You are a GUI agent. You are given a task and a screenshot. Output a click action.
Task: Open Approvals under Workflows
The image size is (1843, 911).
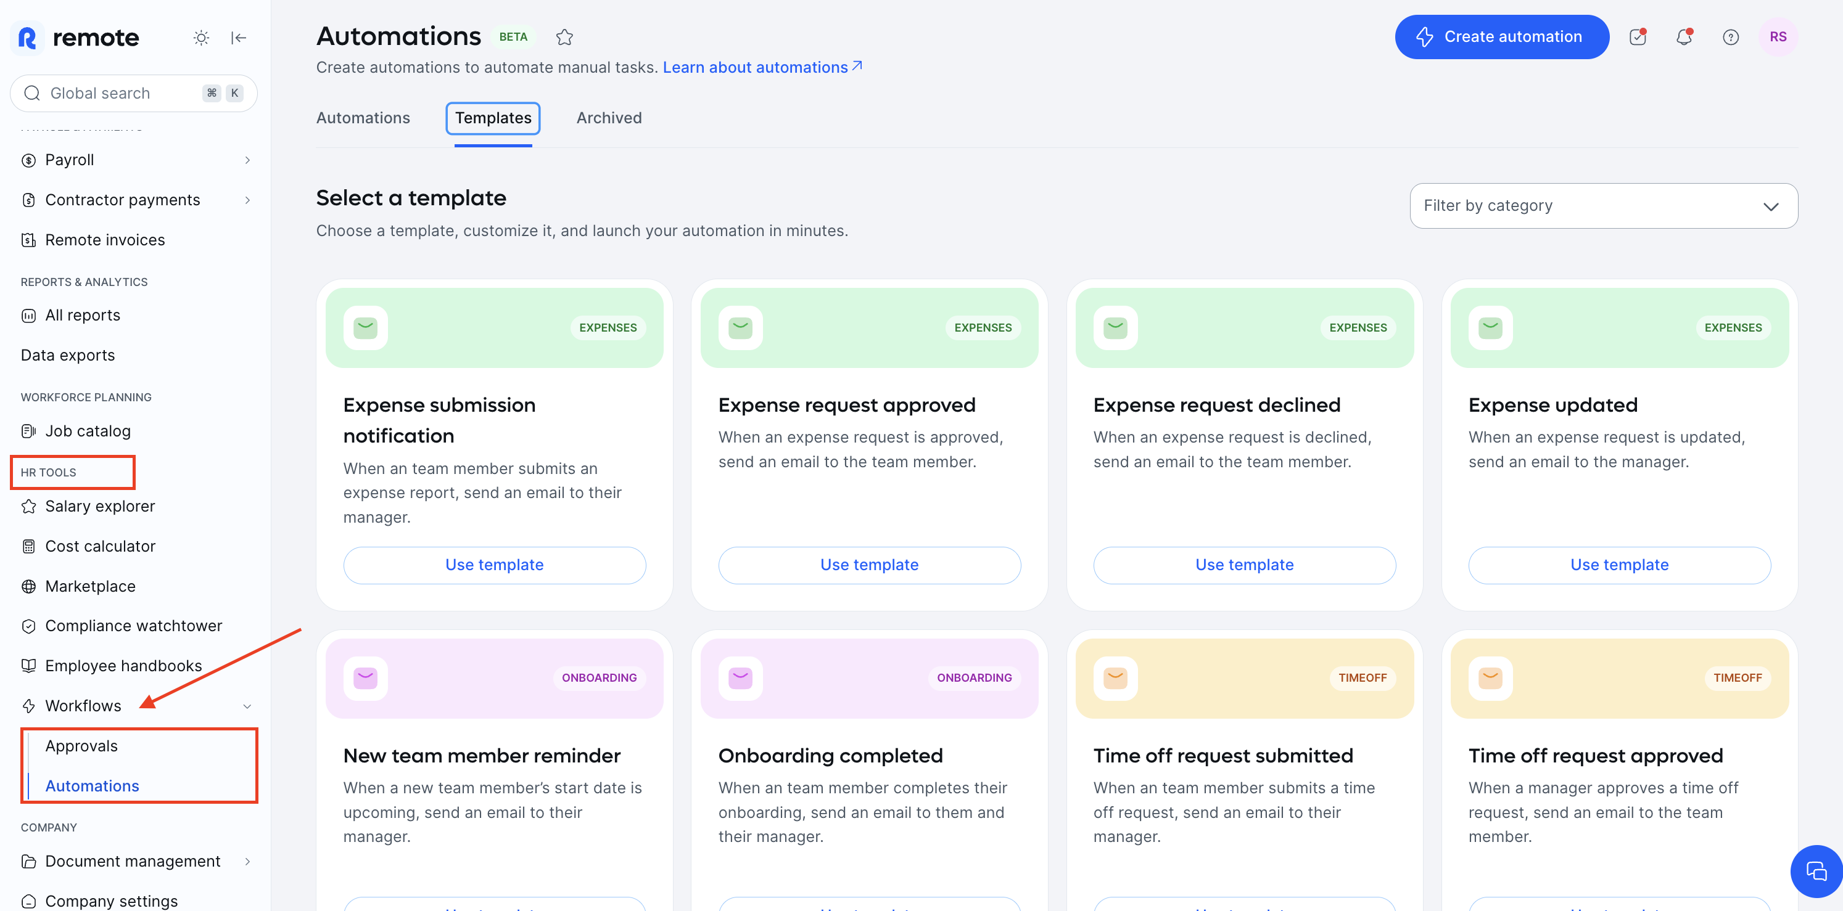(x=81, y=746)
